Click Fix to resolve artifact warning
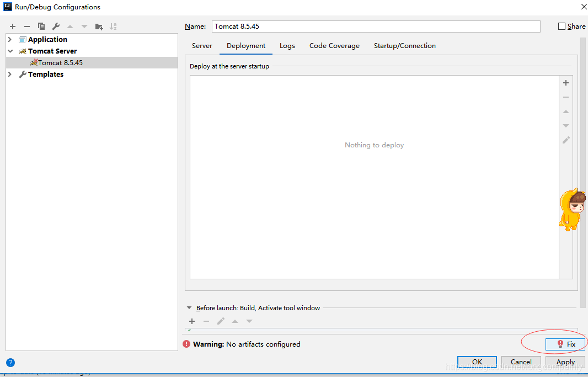The width and height of the screenshot is (588, 377). (x=565, y=344)
